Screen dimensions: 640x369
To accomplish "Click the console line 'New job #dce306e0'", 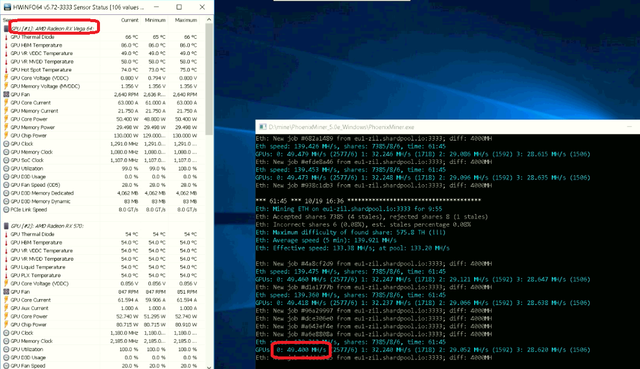I will click(374, 318).
